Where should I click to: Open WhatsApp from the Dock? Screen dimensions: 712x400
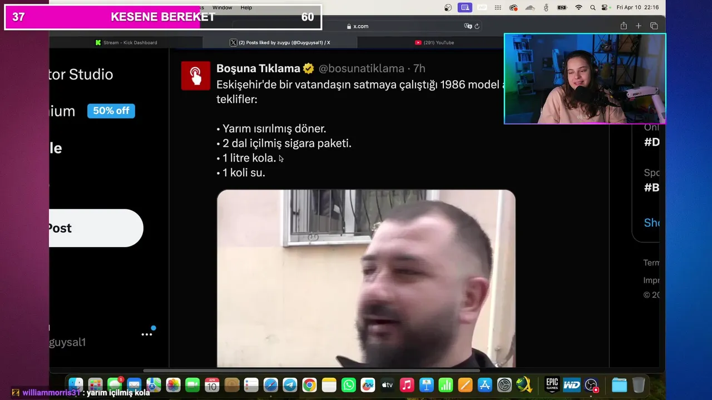click(x=348, y=385)
